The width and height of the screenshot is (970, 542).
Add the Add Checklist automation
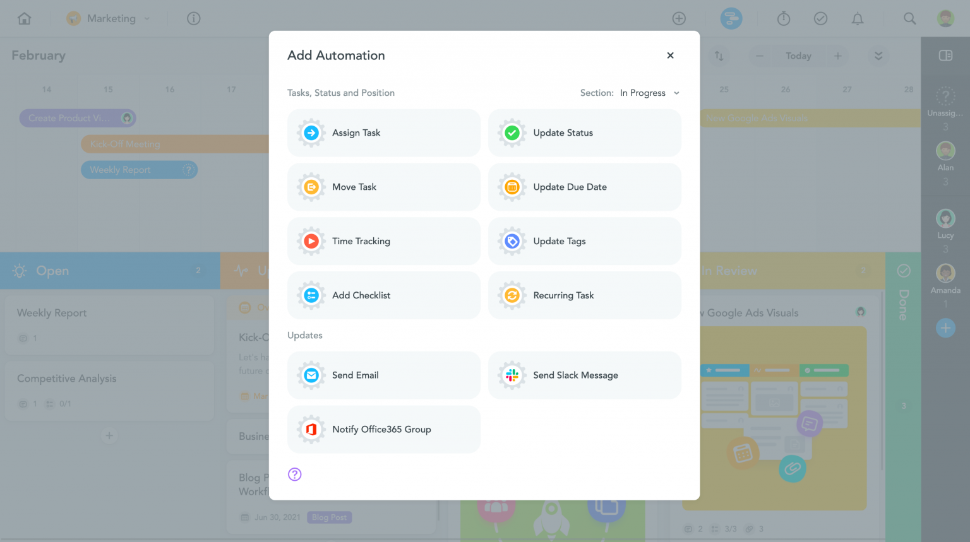tap(383, 295)
